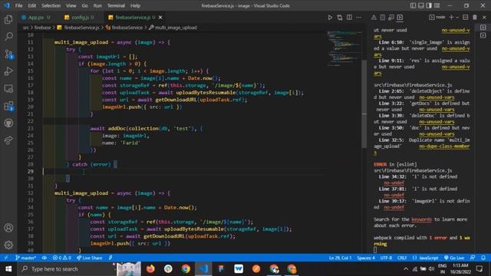Close the terminal side panel
Viewport: 491px width, 276px height.
click(x=484, y=18)
